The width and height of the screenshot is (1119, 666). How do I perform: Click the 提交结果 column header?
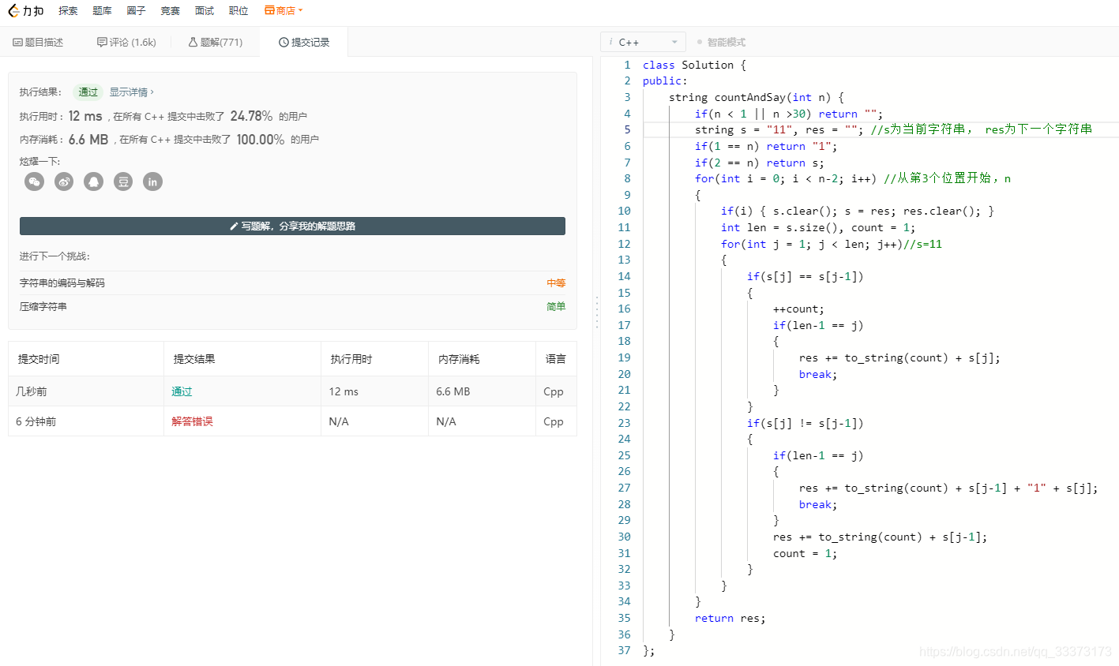(x=194, y=359)
